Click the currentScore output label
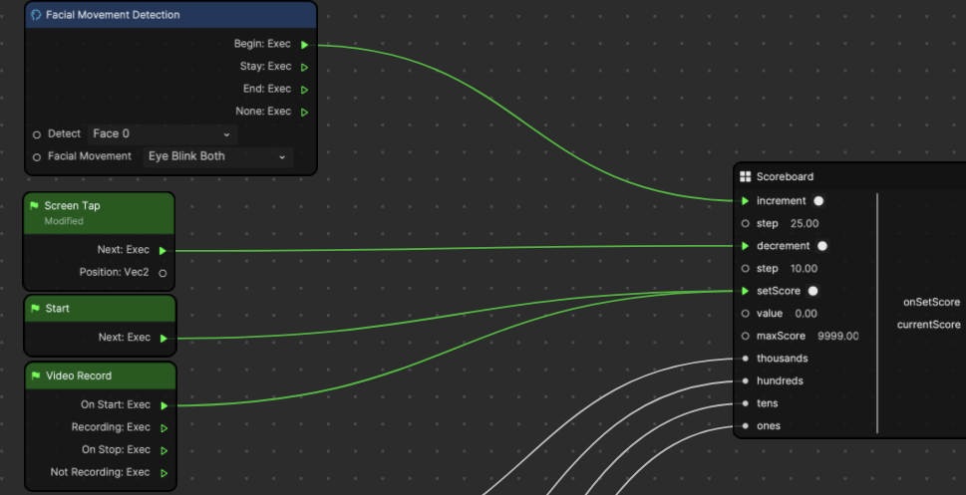Image resolution: width=966 pixels, height=495 pixels. coord(928,325)
